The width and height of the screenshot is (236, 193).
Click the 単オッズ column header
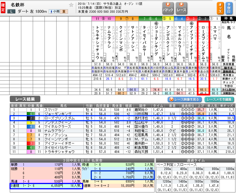point(226,106)
